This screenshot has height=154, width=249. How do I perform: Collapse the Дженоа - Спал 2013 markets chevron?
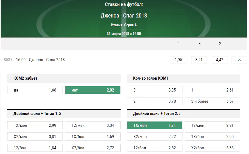click(239, 60)
